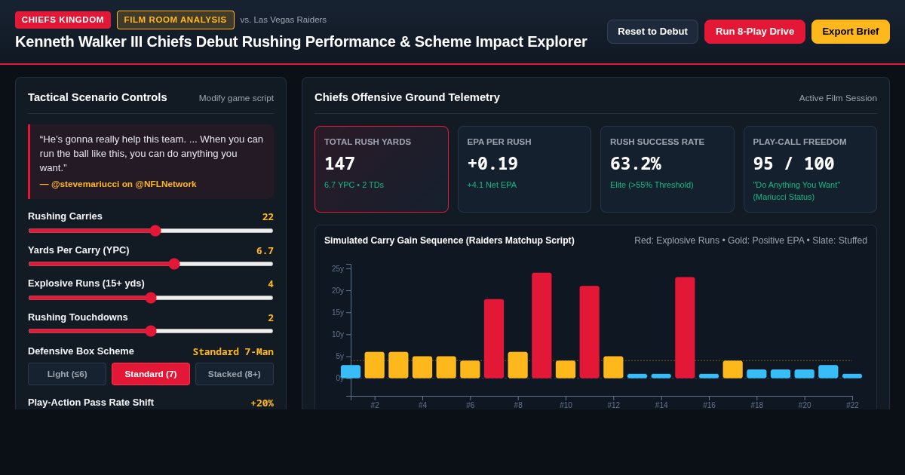The image size is (905, 475).
Task: Click the blue bar at carry #1
Action: [x=351, y=372]
